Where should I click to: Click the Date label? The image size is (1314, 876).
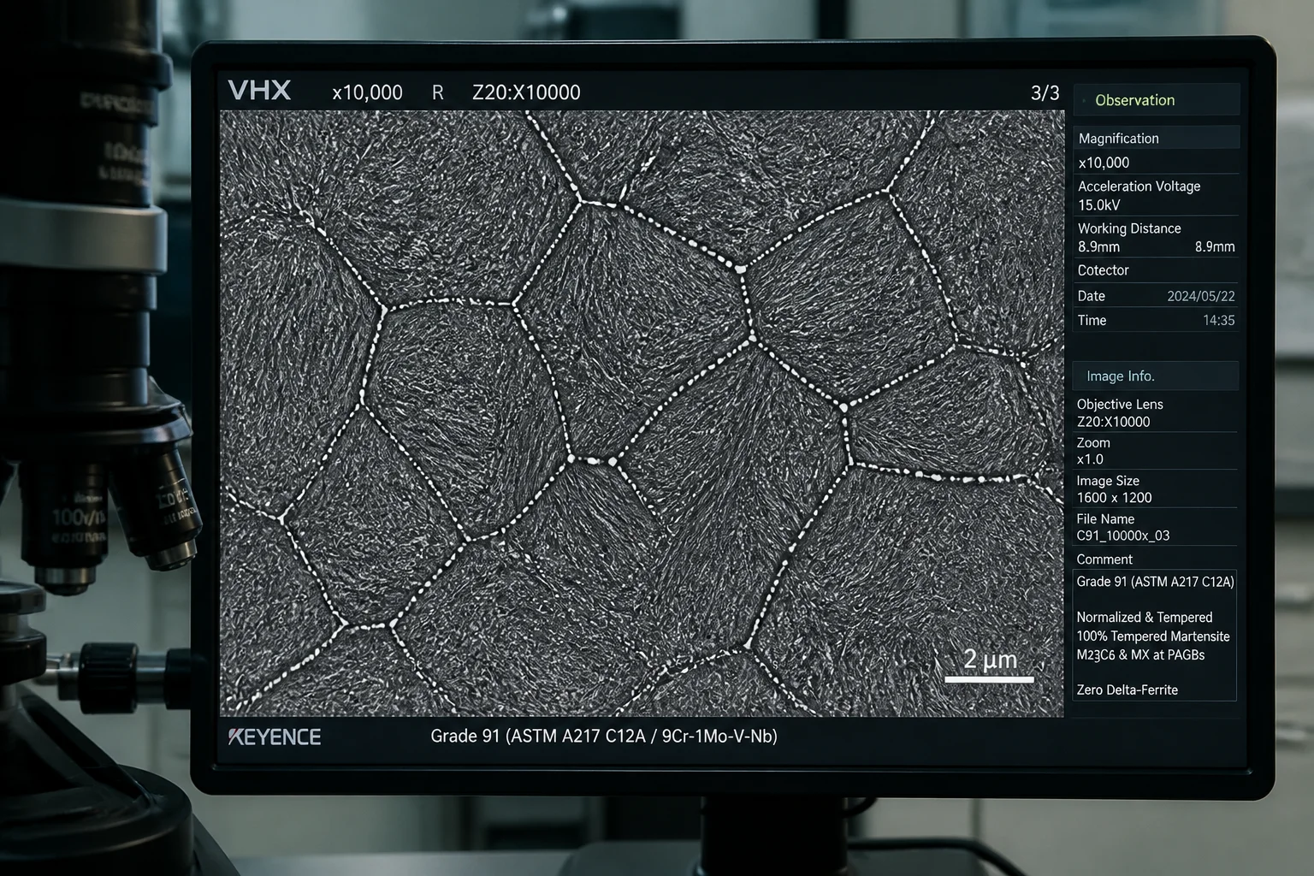pyautogui.click(x=1091, y=296)
